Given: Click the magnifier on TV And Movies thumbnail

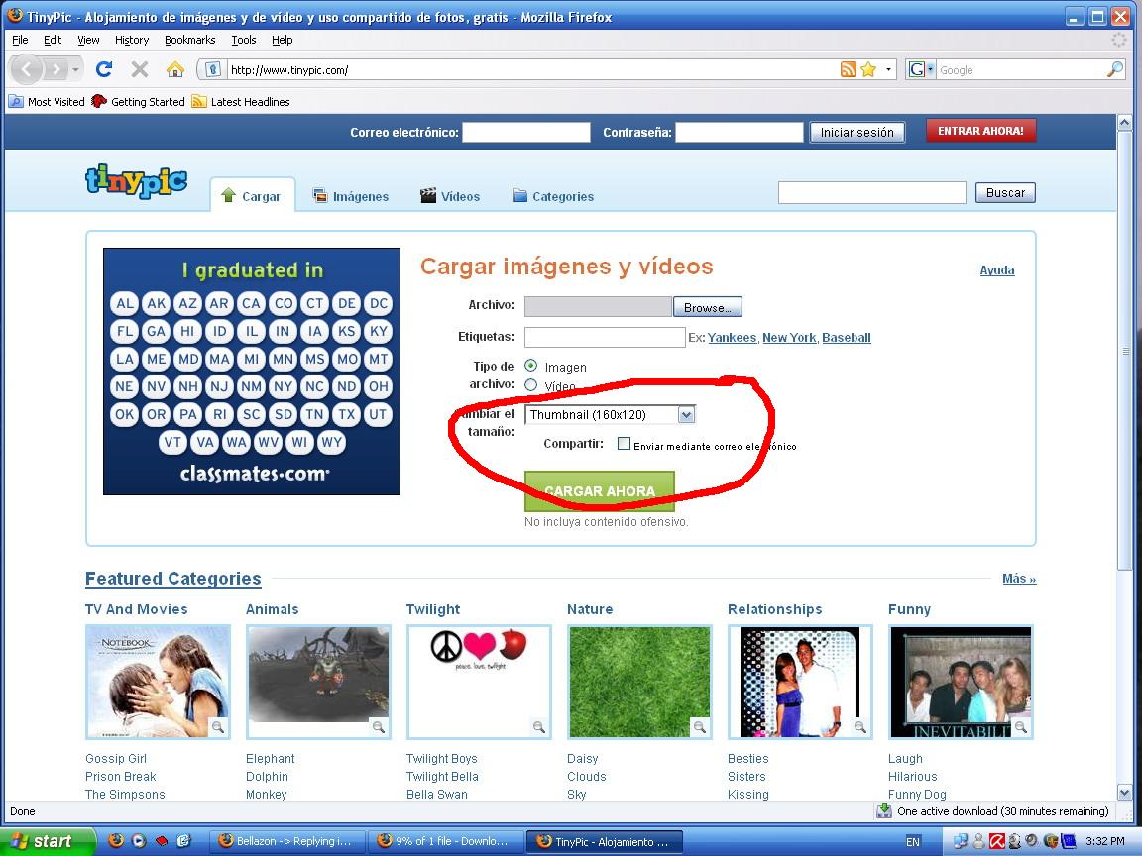Looking at the screenshot, I should (217, 726).
